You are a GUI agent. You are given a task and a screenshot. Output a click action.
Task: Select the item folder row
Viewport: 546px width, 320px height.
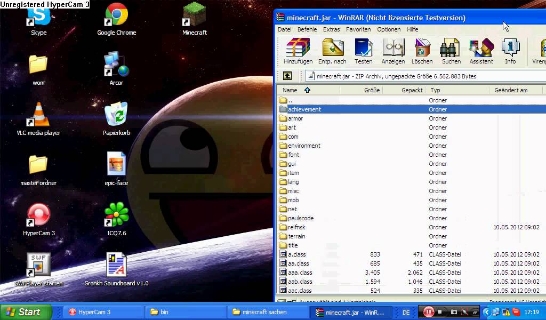tap(412, 173)
